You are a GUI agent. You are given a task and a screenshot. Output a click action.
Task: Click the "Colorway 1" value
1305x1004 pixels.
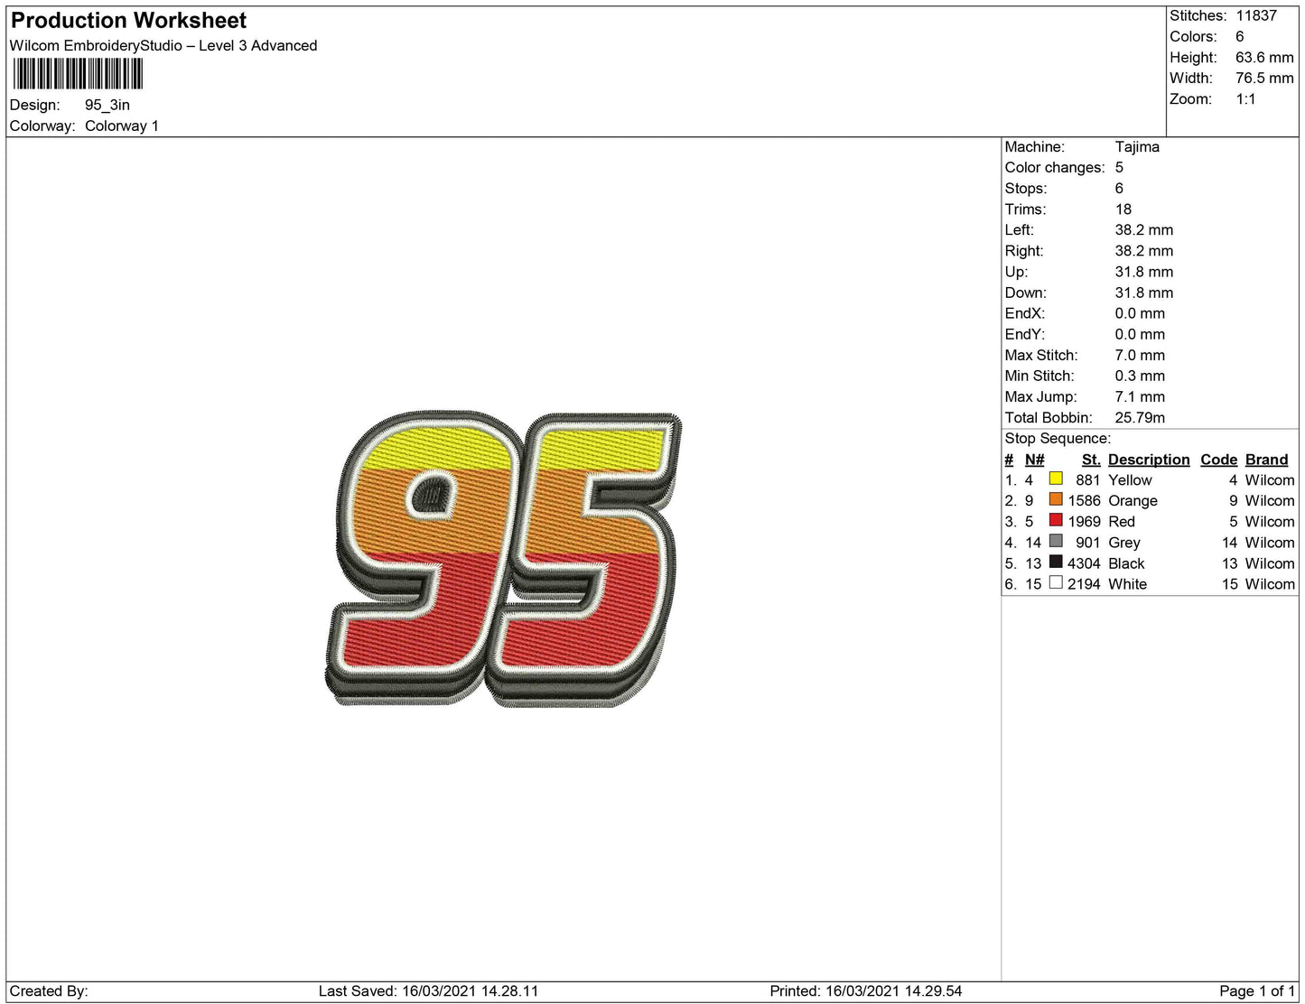coord(122,126)
